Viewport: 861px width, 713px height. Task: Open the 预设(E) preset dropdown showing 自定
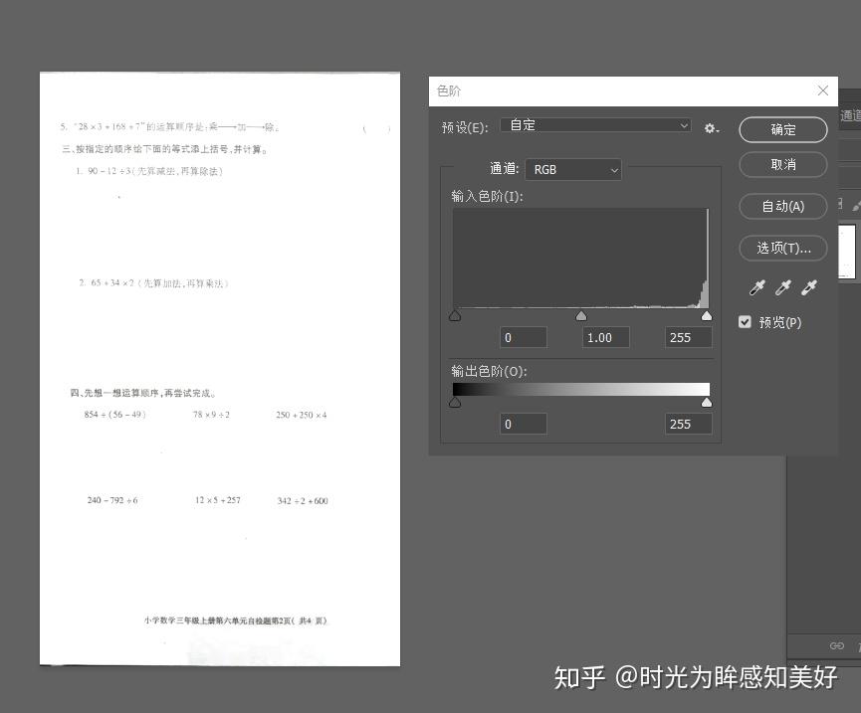tap(595, 125)
